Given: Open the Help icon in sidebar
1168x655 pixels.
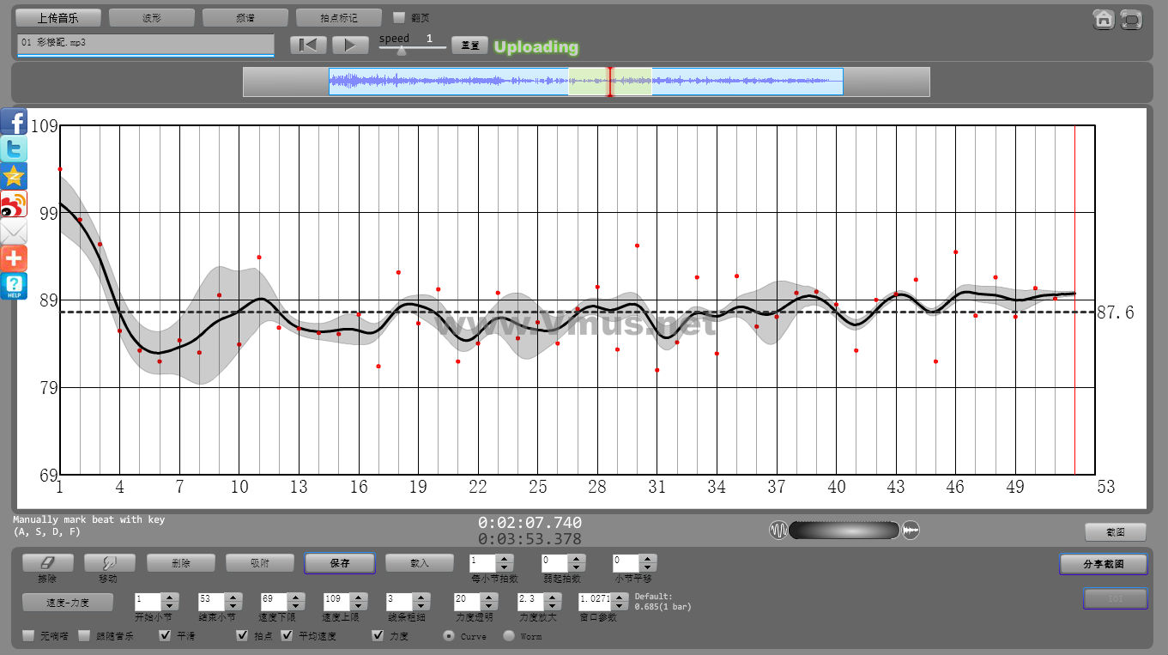Looking at the screenshot, I should click(x=14, y=286).
